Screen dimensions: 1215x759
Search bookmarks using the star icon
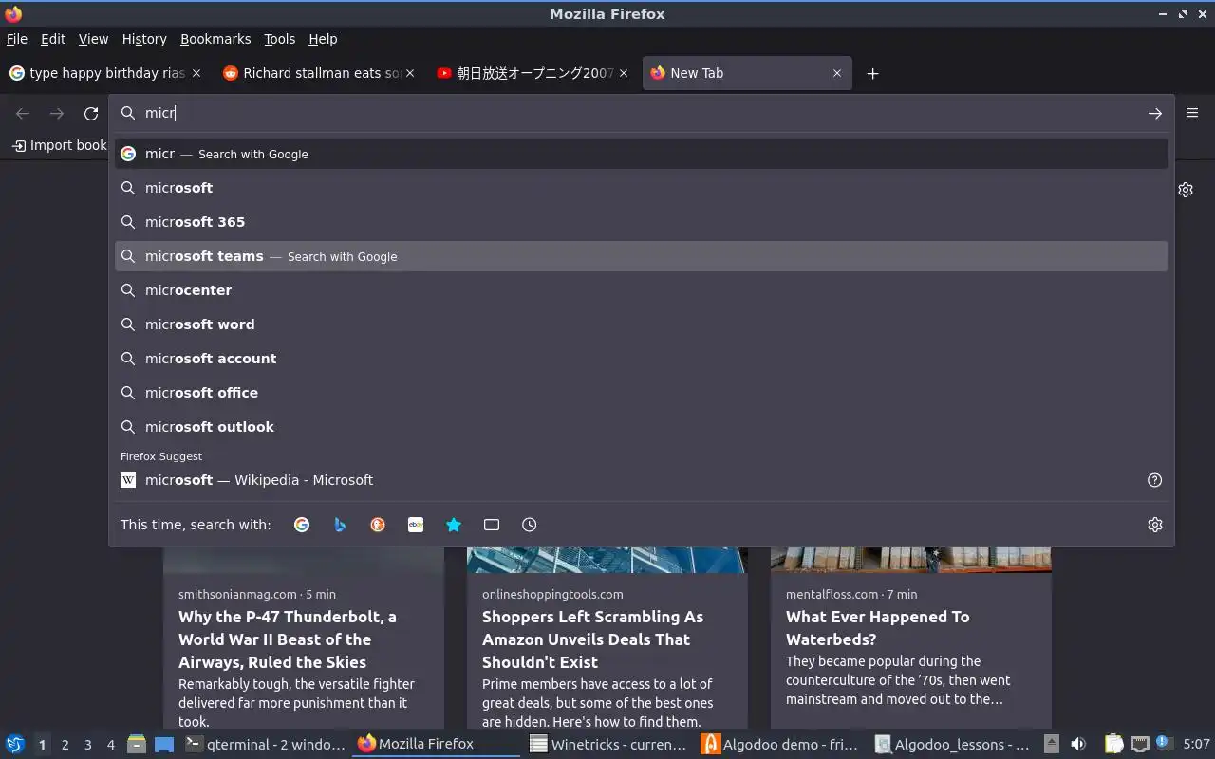(x=454, y=525)
